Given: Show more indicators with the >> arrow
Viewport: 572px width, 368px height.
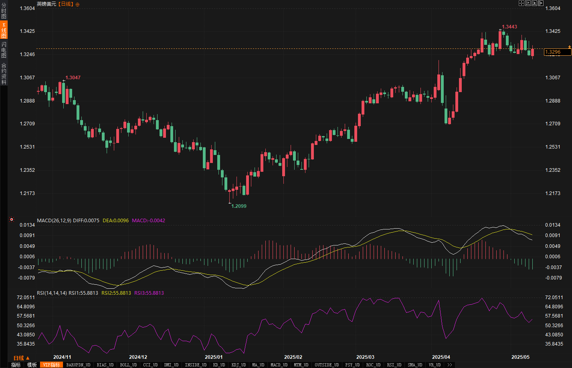Looking at the screenshot, I should tap(450, 365).
